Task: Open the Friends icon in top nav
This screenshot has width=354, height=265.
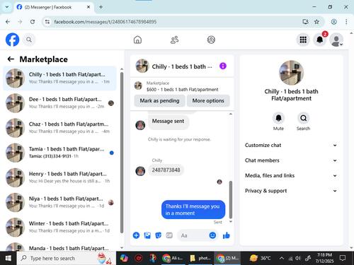Action: coord(174,40)
